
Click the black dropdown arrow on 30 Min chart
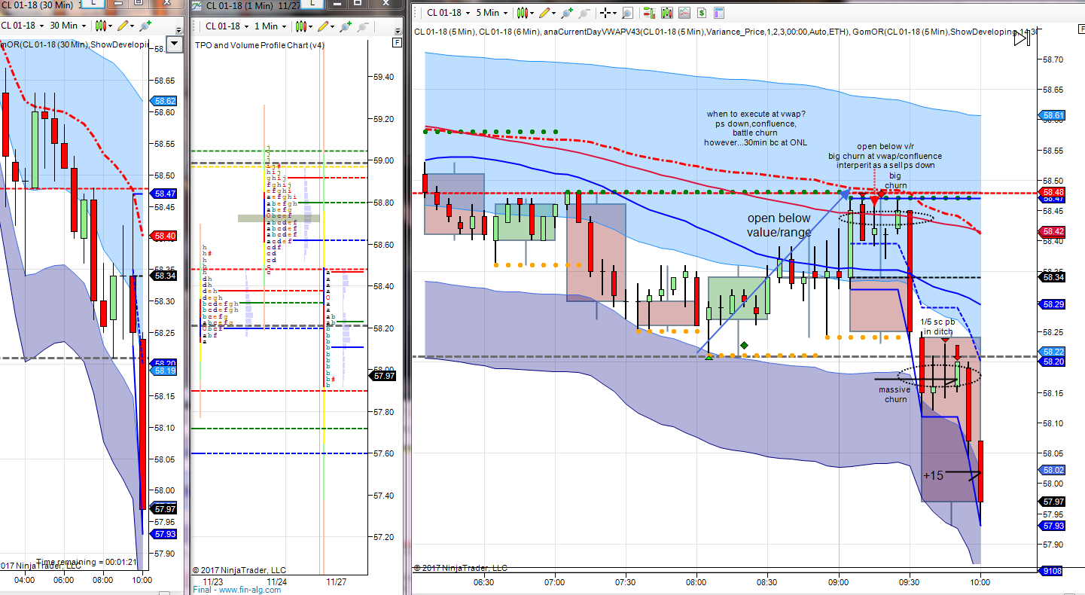(175, 43)
